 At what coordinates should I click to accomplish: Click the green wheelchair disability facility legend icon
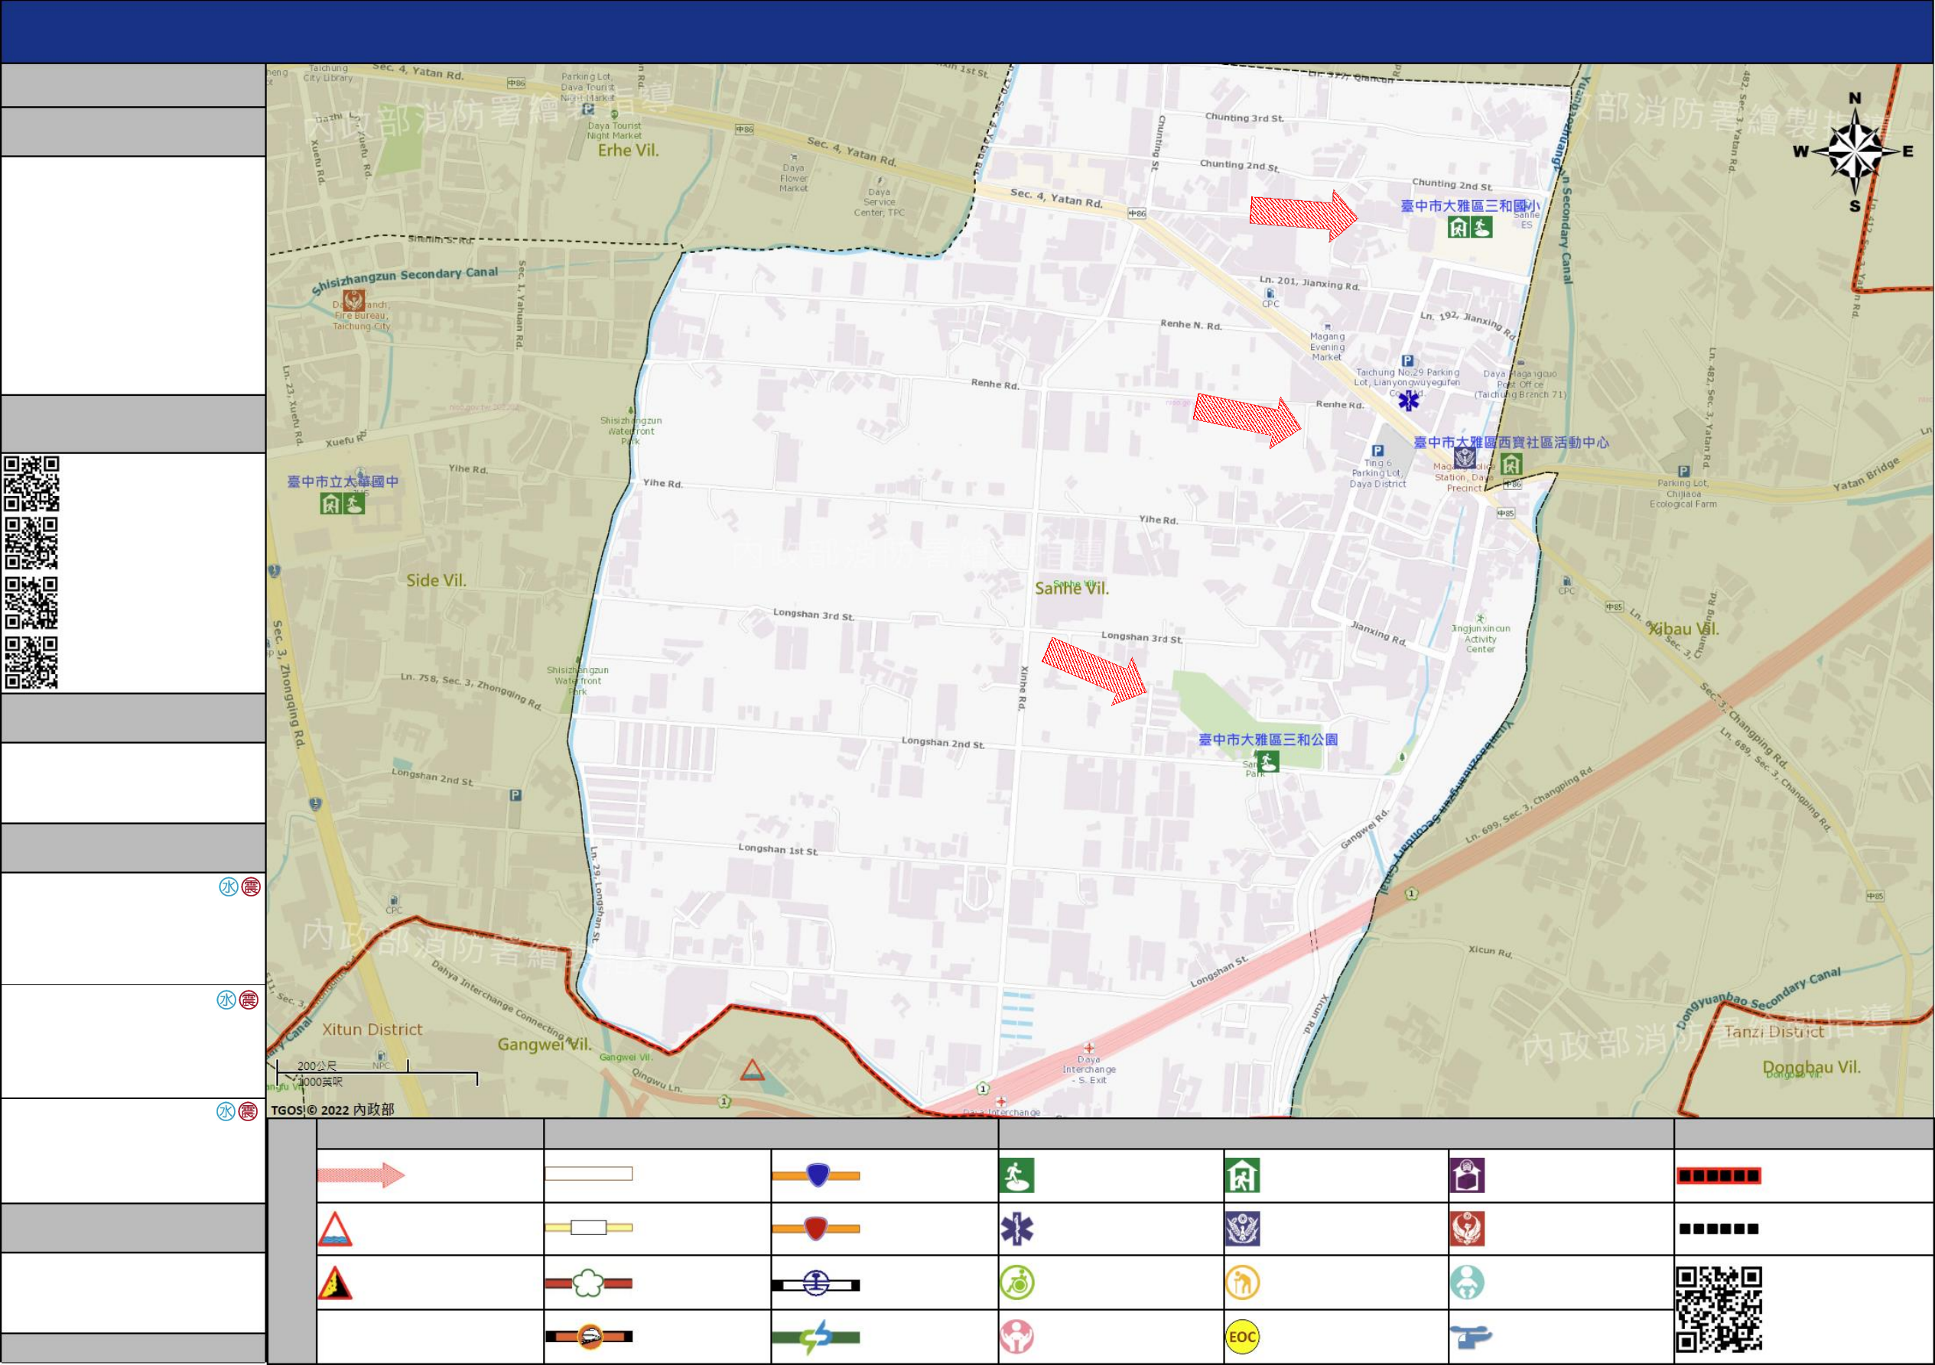1017,1282
